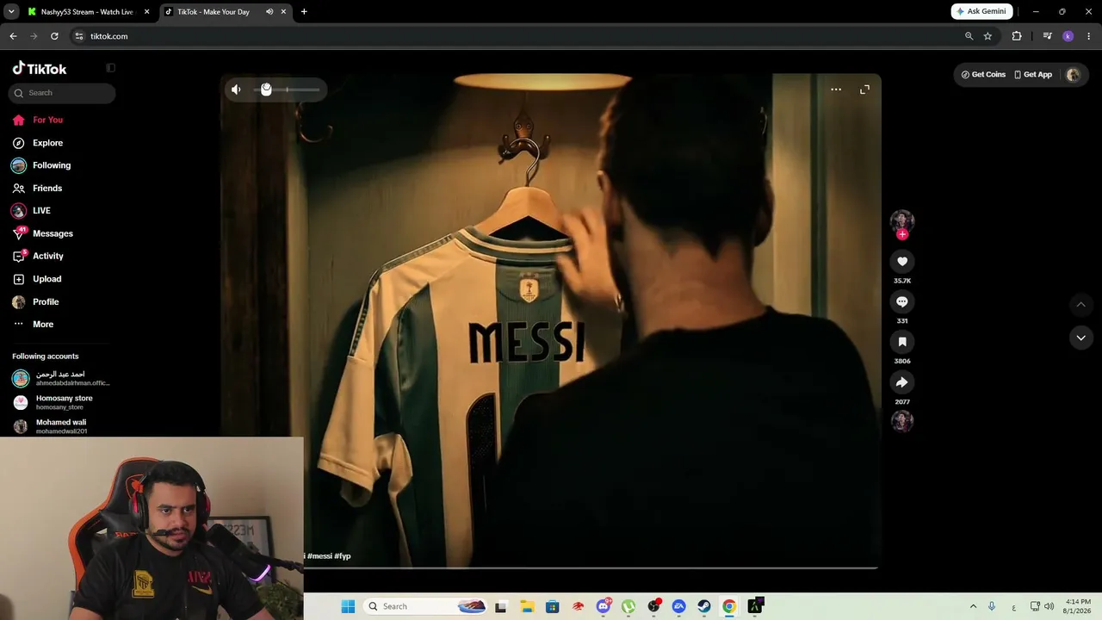
Task: Expand the Chrome tab search dropdown
Action: pos(11,12)
